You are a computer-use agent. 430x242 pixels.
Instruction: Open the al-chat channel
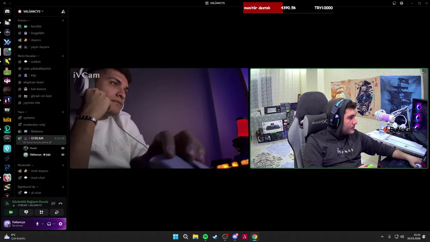(41, 193)
